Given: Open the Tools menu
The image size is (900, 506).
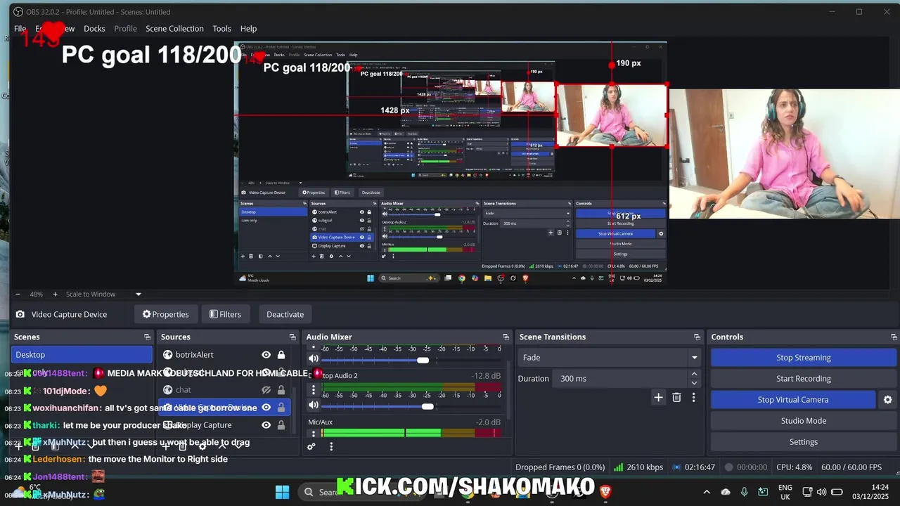Looking at the screenshot, I should pos(221,29).
